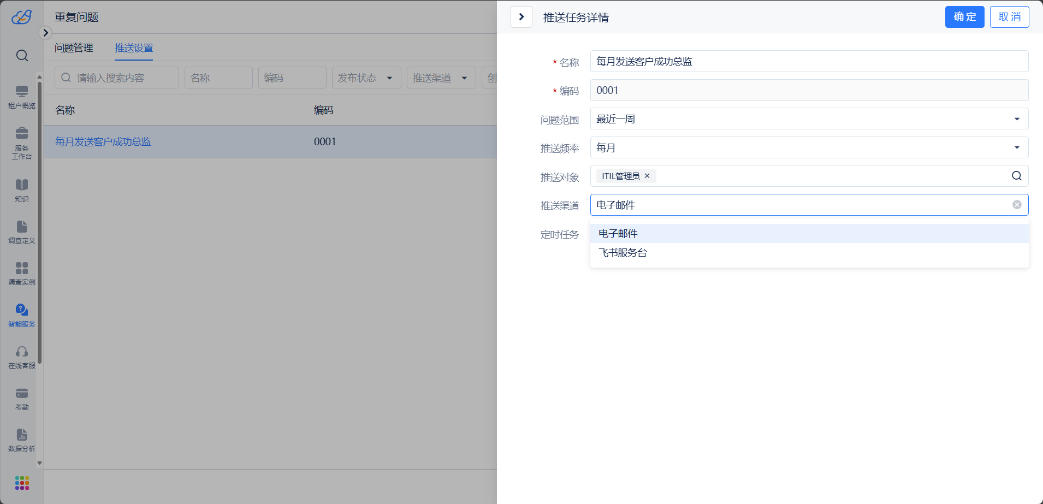Viewport: 1043px width, 504px height.
Task: Open 智能服务 sidebar item
Action: (22, 315)
